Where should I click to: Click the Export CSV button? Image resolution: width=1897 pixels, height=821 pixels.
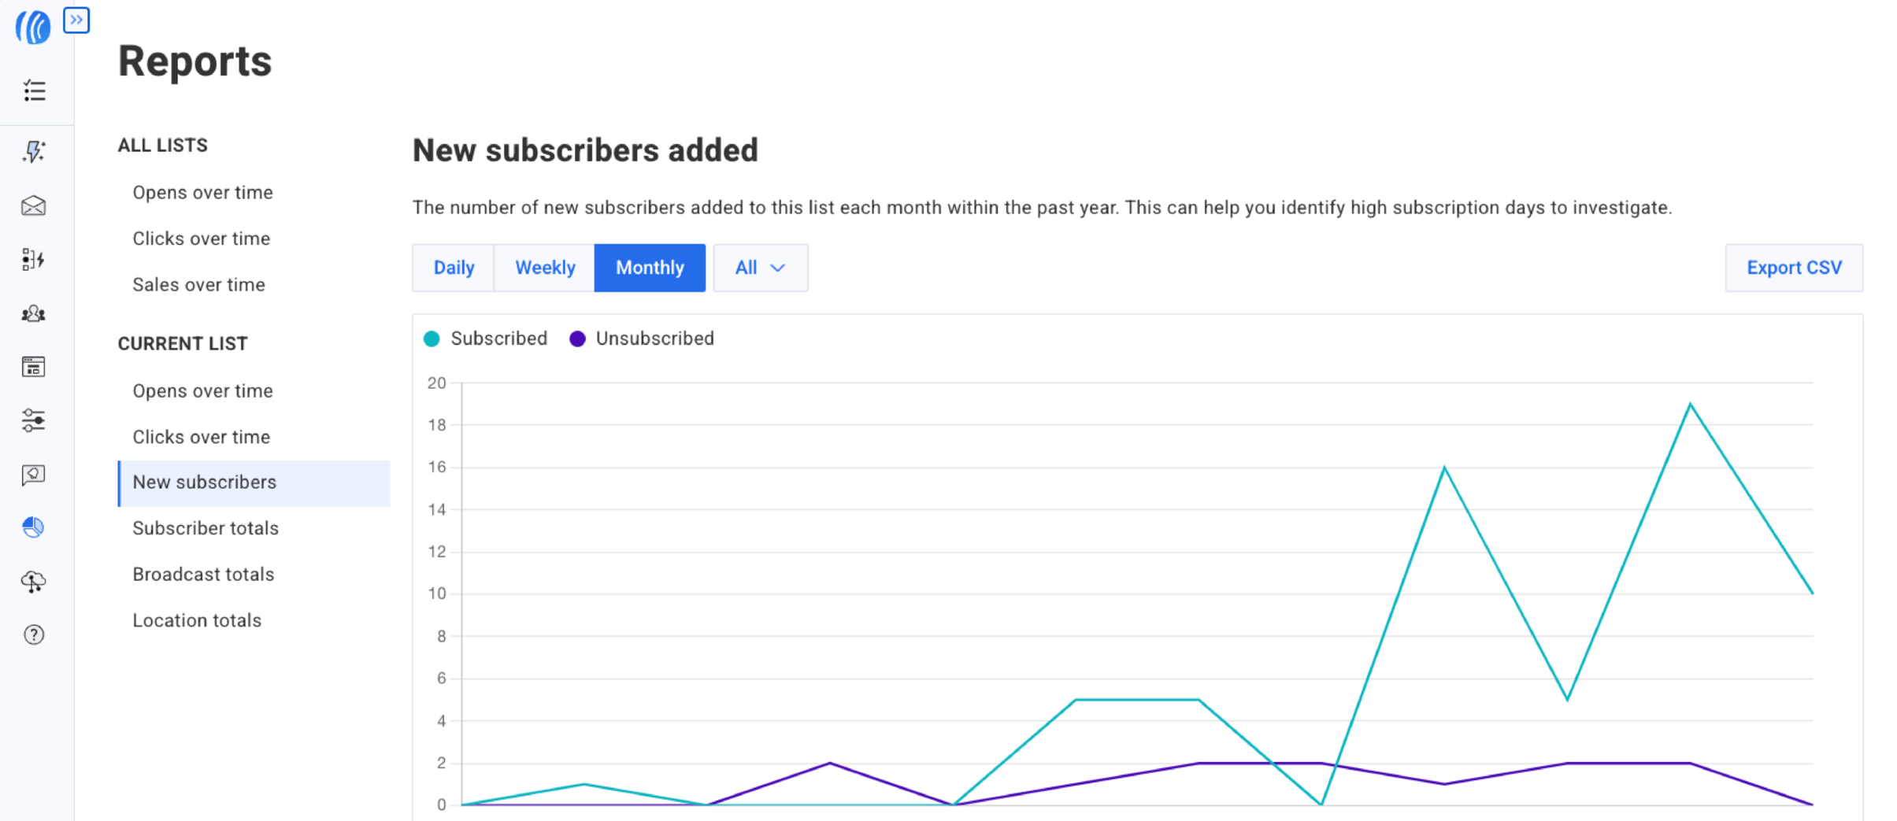tap(1793, 268)
